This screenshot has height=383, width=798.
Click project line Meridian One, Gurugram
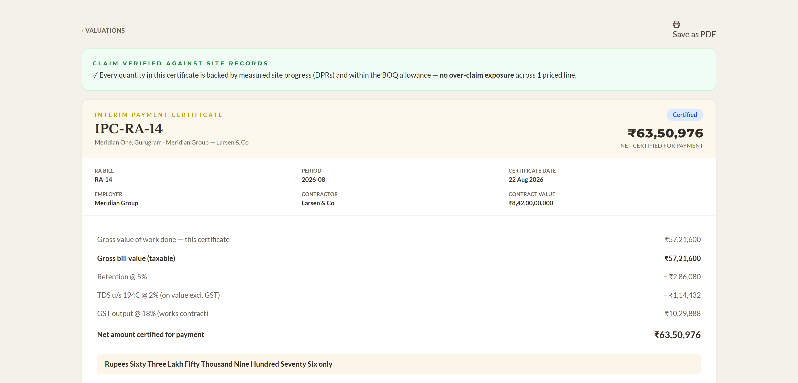pos(171,142)
